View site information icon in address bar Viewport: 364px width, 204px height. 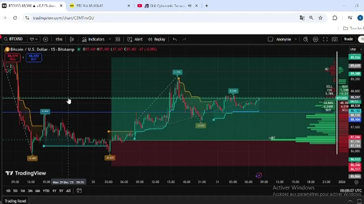[x=27, y=18]
